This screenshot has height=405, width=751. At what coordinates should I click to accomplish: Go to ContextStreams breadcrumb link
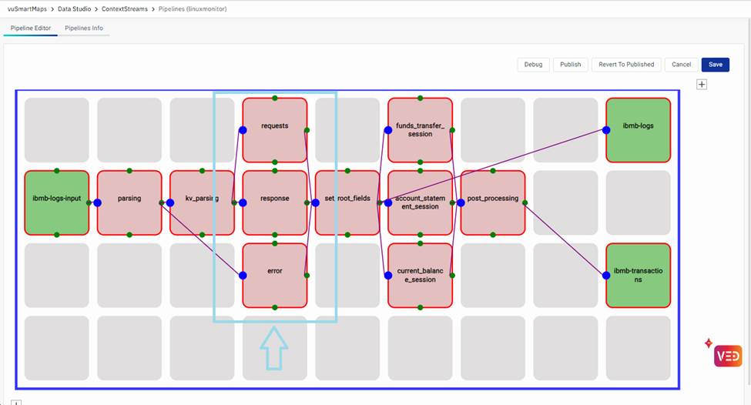coord(124,8)
